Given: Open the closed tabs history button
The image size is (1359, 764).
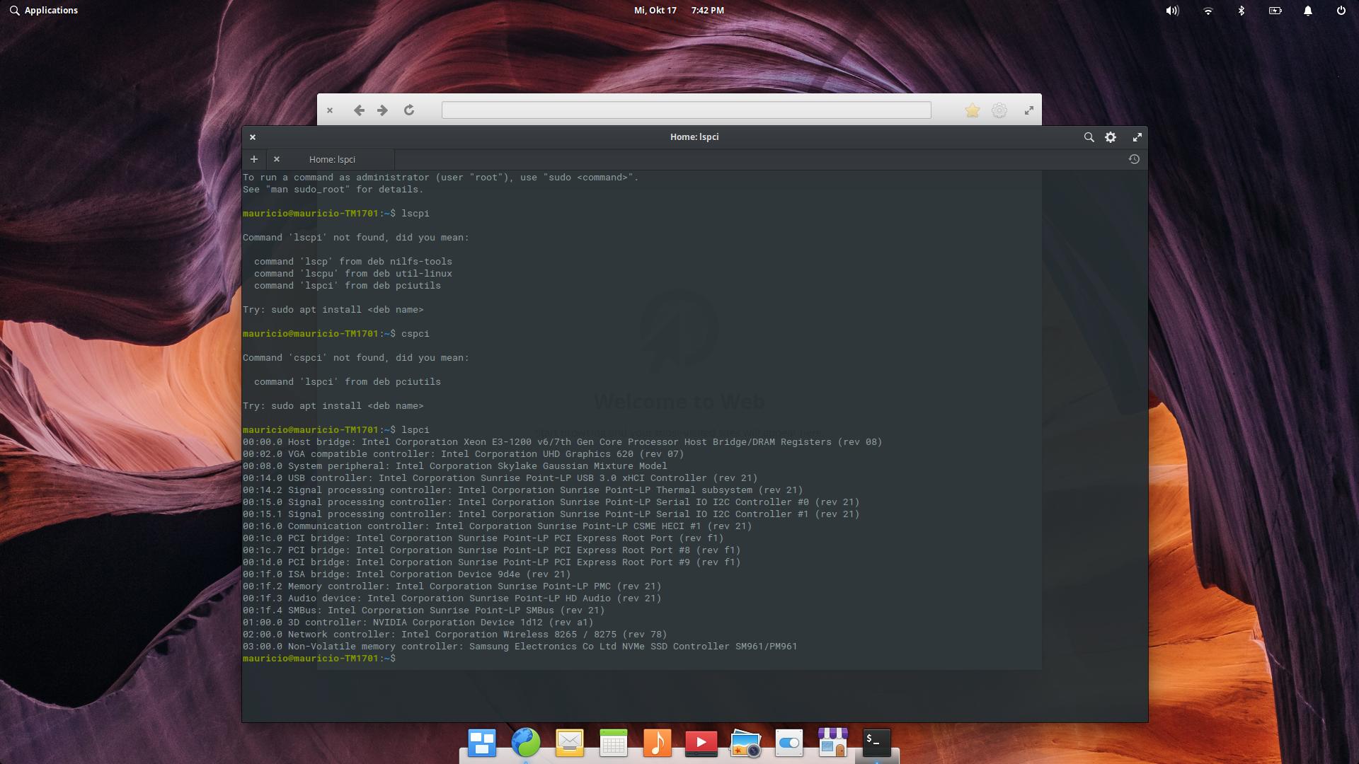Looking at the screenshot, I should [1134, 159].
